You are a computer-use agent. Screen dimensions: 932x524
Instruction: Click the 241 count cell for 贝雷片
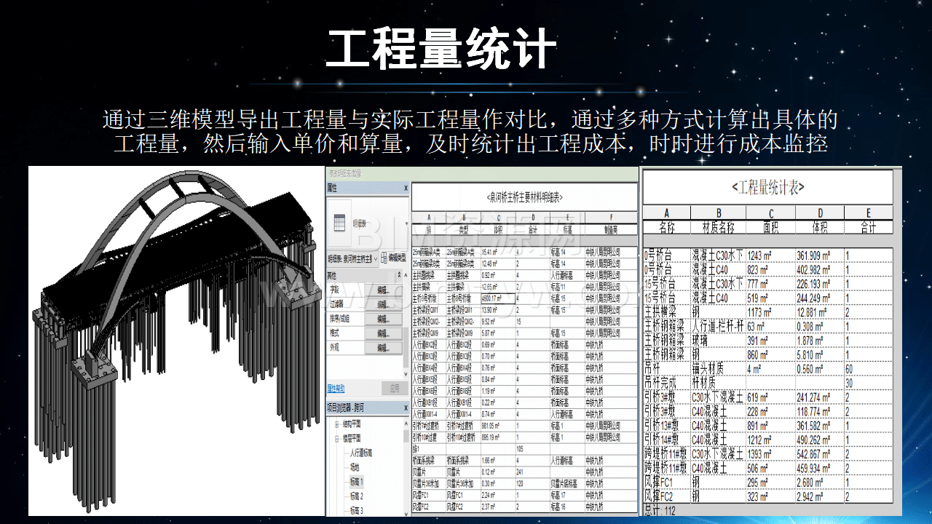pos(533,472)
